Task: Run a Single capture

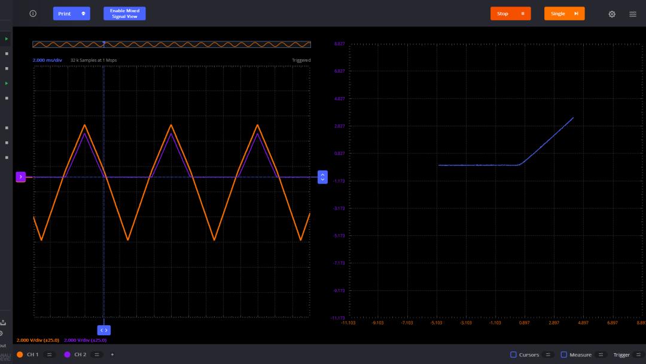Action: point(564,14)
